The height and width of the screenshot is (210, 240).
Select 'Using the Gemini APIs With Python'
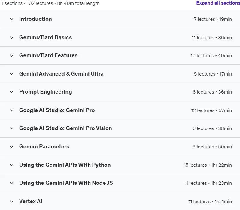point(65,165)
